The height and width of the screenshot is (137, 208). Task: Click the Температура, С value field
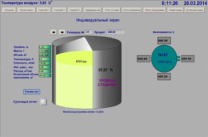coord(45,59)
